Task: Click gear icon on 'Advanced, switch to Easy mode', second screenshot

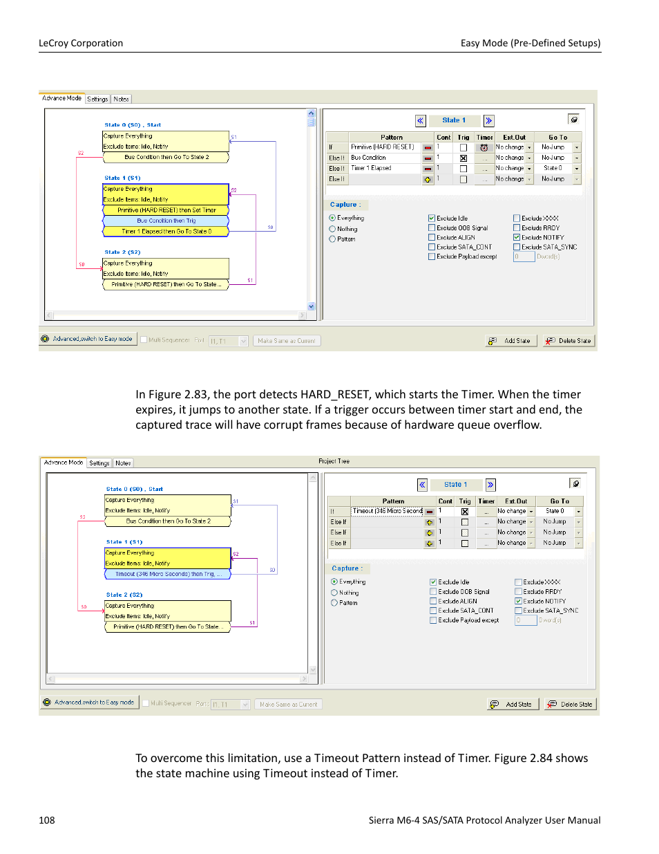Action: point(47,702)
